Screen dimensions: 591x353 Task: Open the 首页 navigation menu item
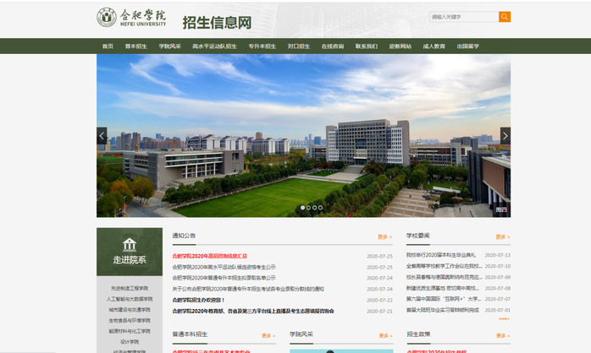pyautogui.click(x=108, y=46)
